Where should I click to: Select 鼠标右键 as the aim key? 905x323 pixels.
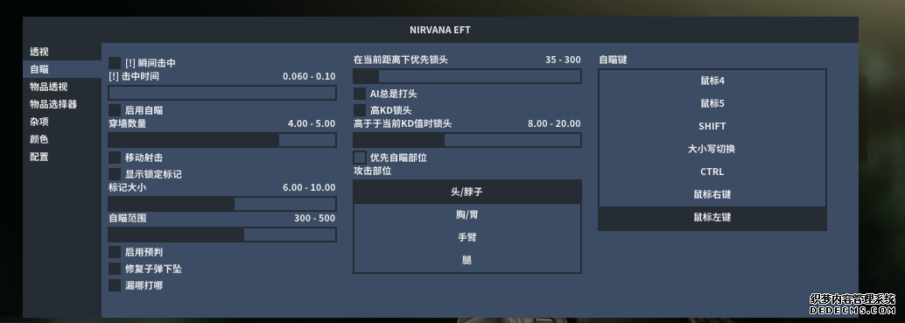pos(712,195)
